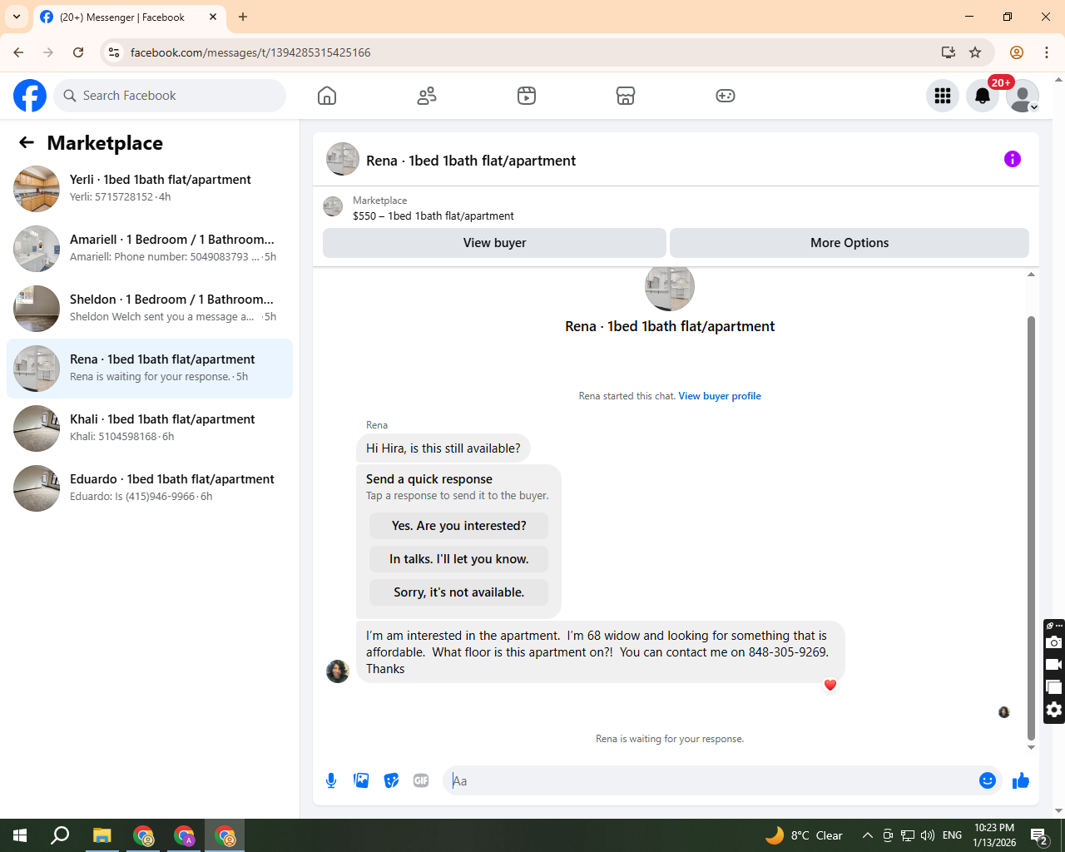Screen dimensions: 1065x852
Task: Click the gallery icon in the side capture toolbar
Action: pyautogui.click(x=1054, y=687)
